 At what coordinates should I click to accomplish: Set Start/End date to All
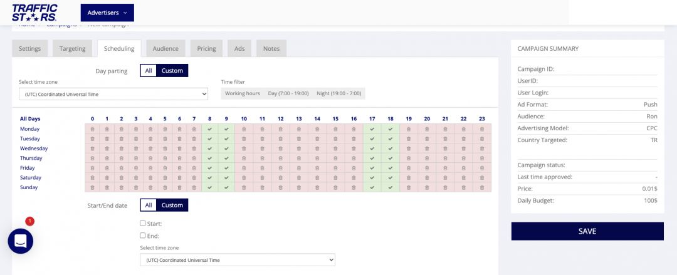(x=149, y=205)
